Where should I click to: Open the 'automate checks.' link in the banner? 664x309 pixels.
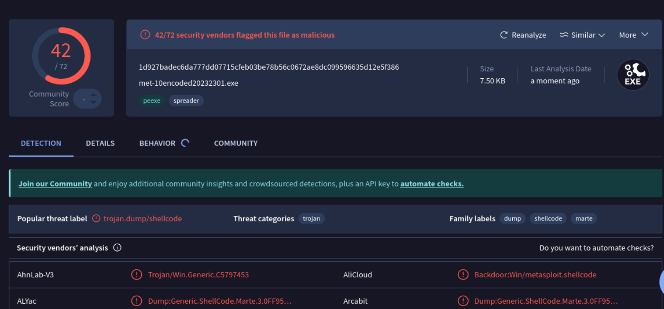click(x=432, y=184)
